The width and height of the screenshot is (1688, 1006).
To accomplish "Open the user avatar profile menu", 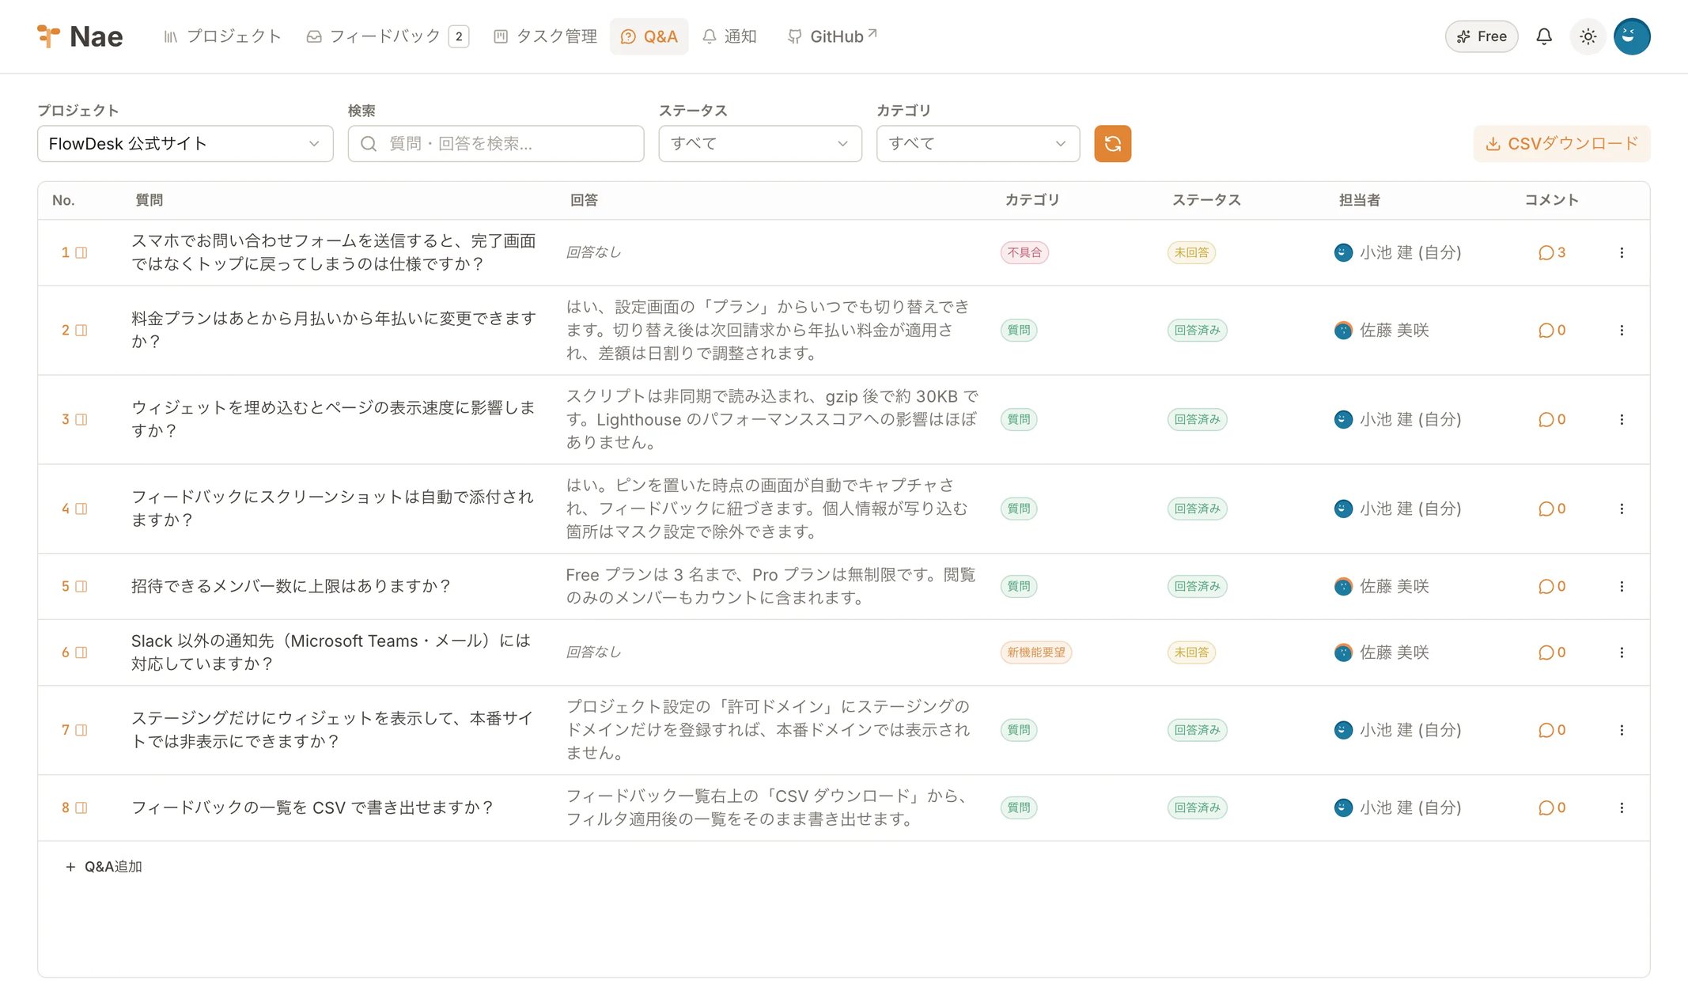I will pos(1632,36).
